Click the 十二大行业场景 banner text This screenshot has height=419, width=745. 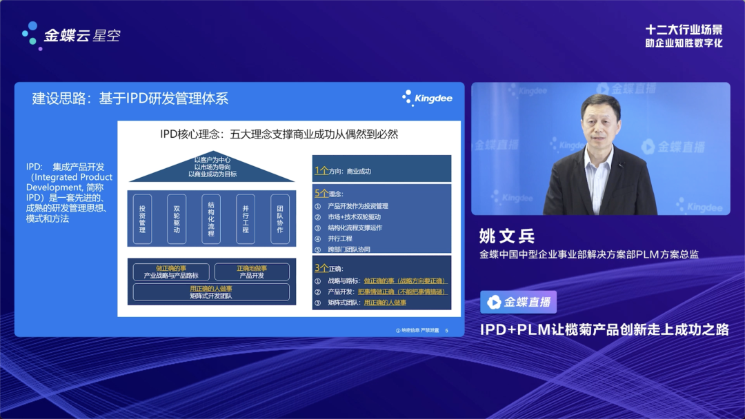tap(684, 30)
